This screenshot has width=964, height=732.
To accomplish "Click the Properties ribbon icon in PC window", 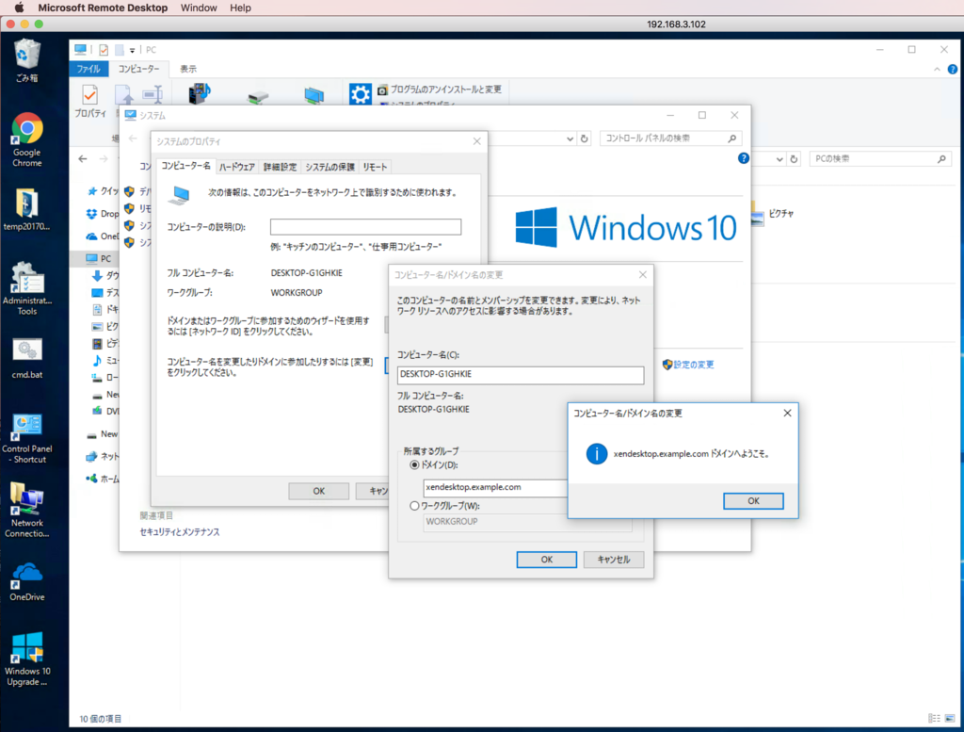I will click(89, 102).
